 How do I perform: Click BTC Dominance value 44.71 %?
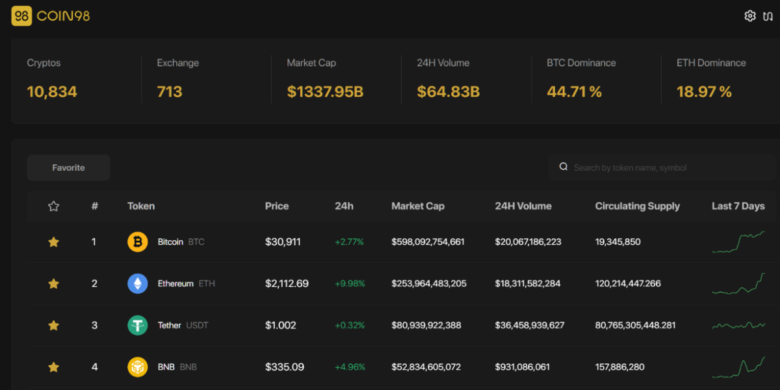click(574, 92)
